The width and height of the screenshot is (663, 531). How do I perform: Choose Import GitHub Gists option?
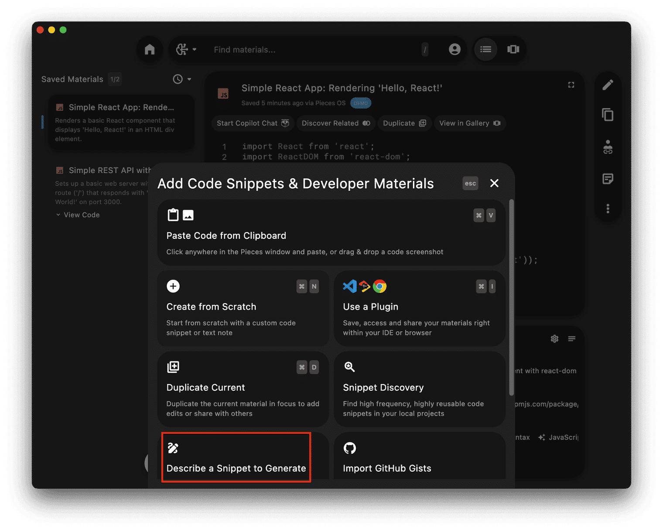419,456
